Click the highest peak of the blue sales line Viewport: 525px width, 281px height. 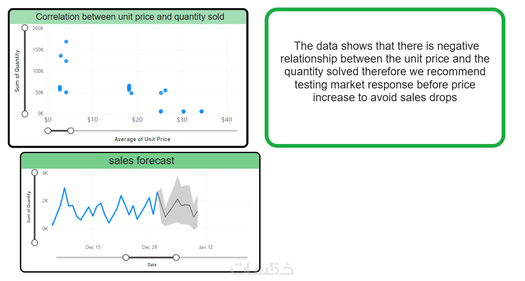coord(65,188)
